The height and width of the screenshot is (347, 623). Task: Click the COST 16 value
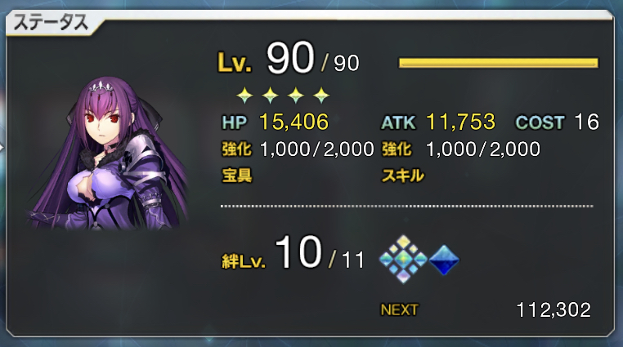click(586, 122)
